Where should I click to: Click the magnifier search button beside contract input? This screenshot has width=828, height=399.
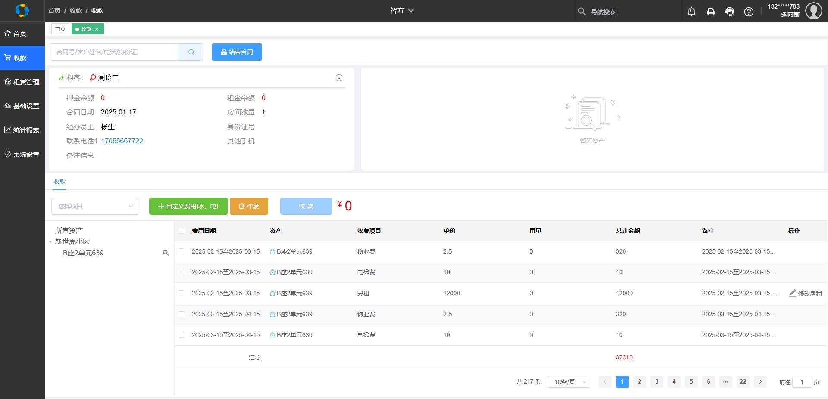(191, 52)
